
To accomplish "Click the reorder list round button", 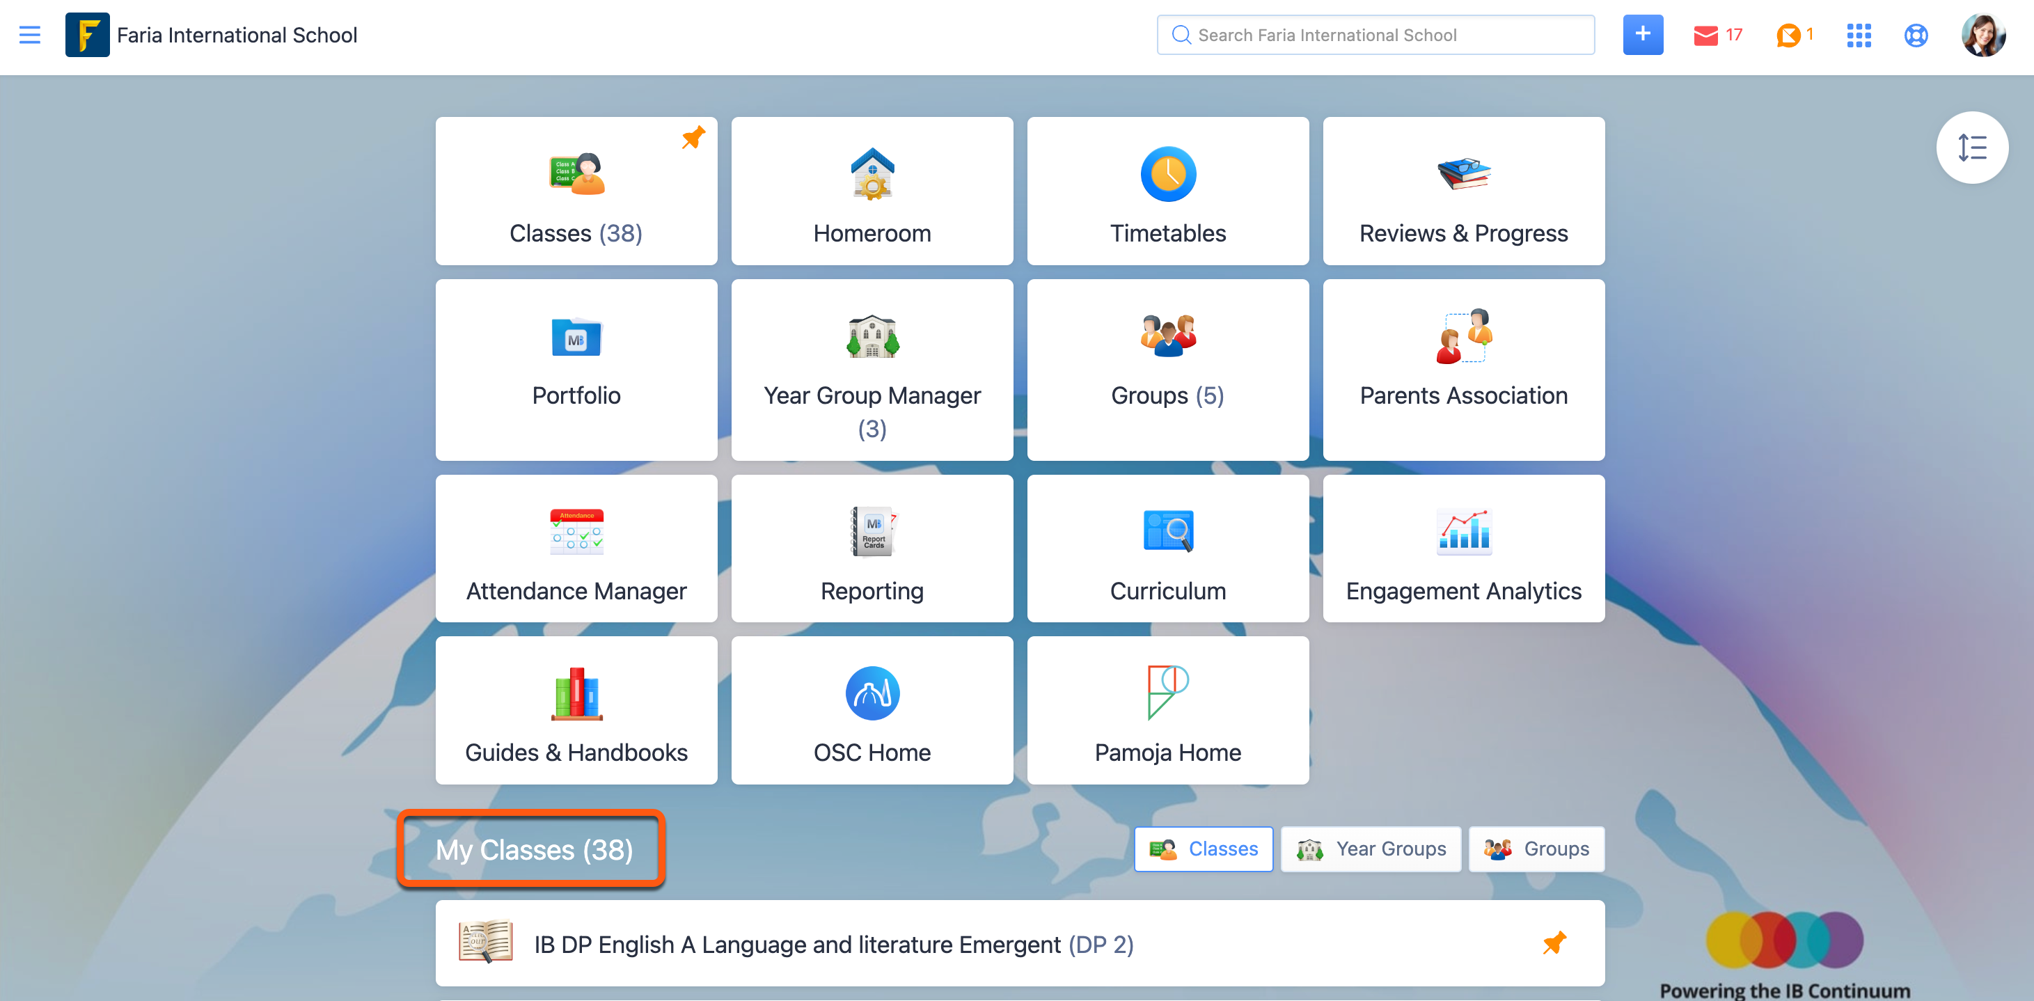I will click(1971, 148).
